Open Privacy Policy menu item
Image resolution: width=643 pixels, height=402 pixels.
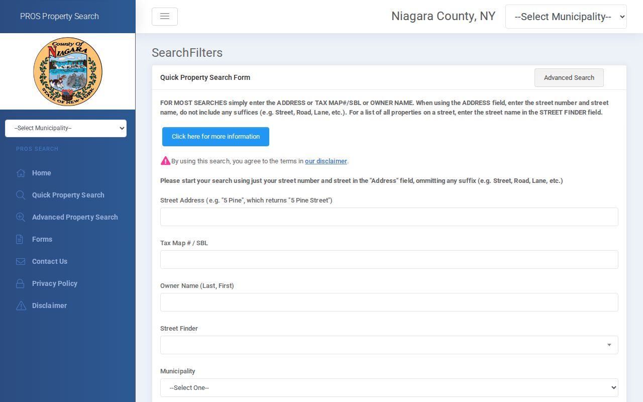[x=55, y=283]
